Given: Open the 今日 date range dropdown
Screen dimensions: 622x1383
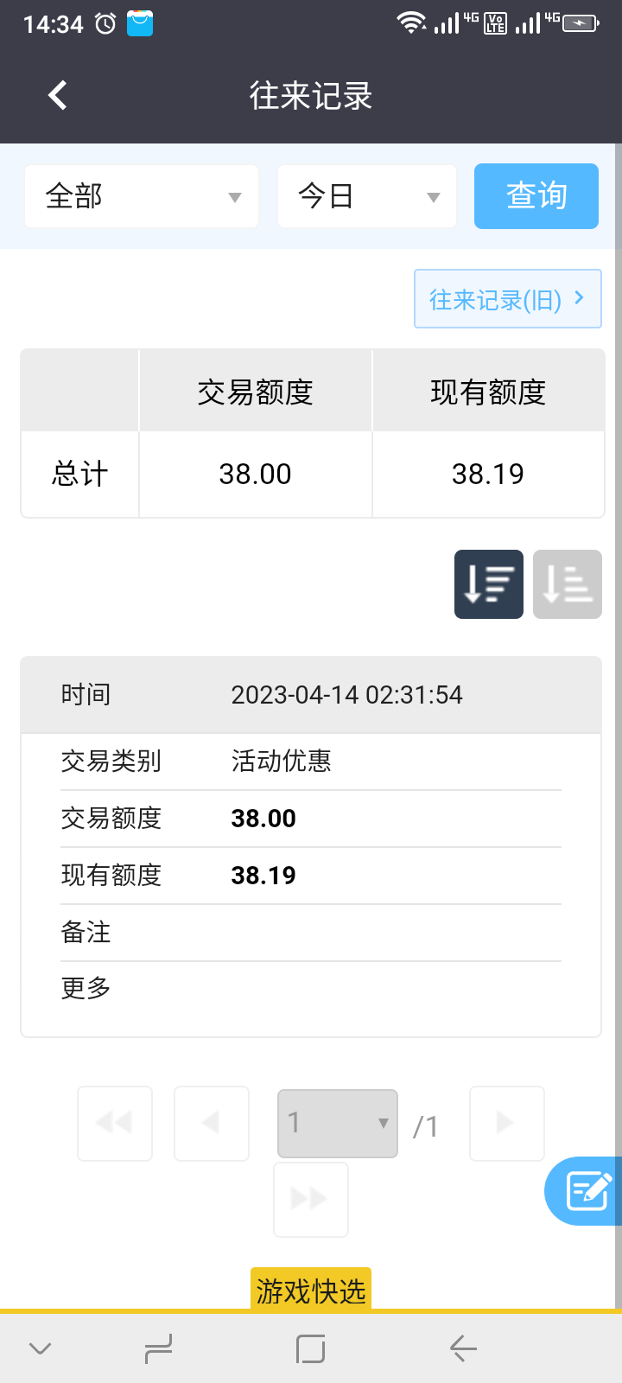Looking at the screenshot, I should 367,196.
